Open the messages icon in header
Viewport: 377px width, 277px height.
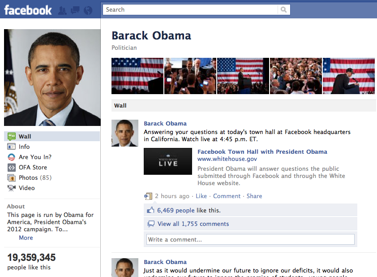(x=75, y=10)
